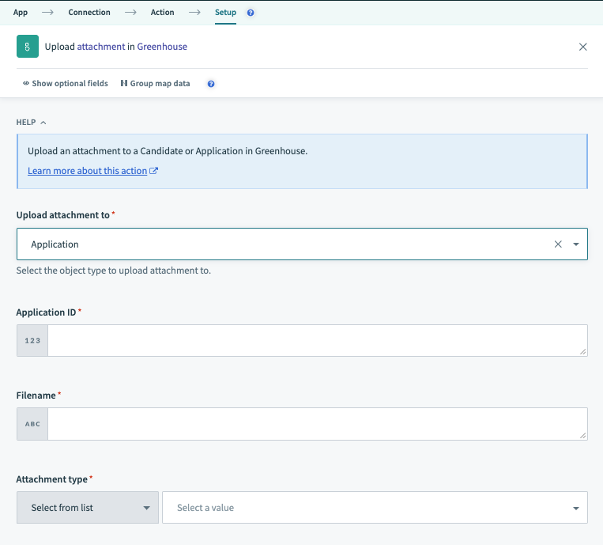Click Select the object type hint text
The image size is (603, 545).
pyautogui.click(x=114, y=271)
